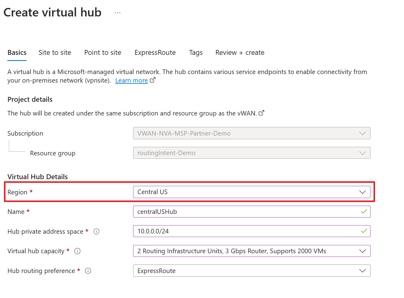Image resolution: width=404 pixels, height=298 pixels.
Task: Click external link icon after vWAN text
Action: pyautogui.click(x=261, y=113)
